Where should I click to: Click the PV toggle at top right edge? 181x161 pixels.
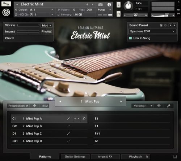point(178,14)
